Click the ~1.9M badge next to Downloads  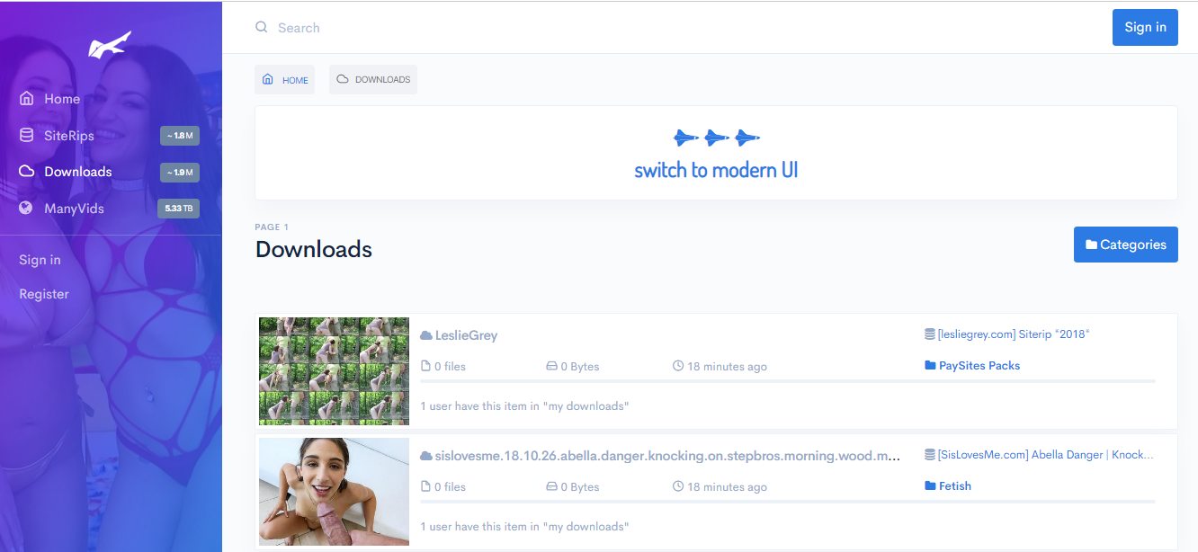[x=180, y=172]
